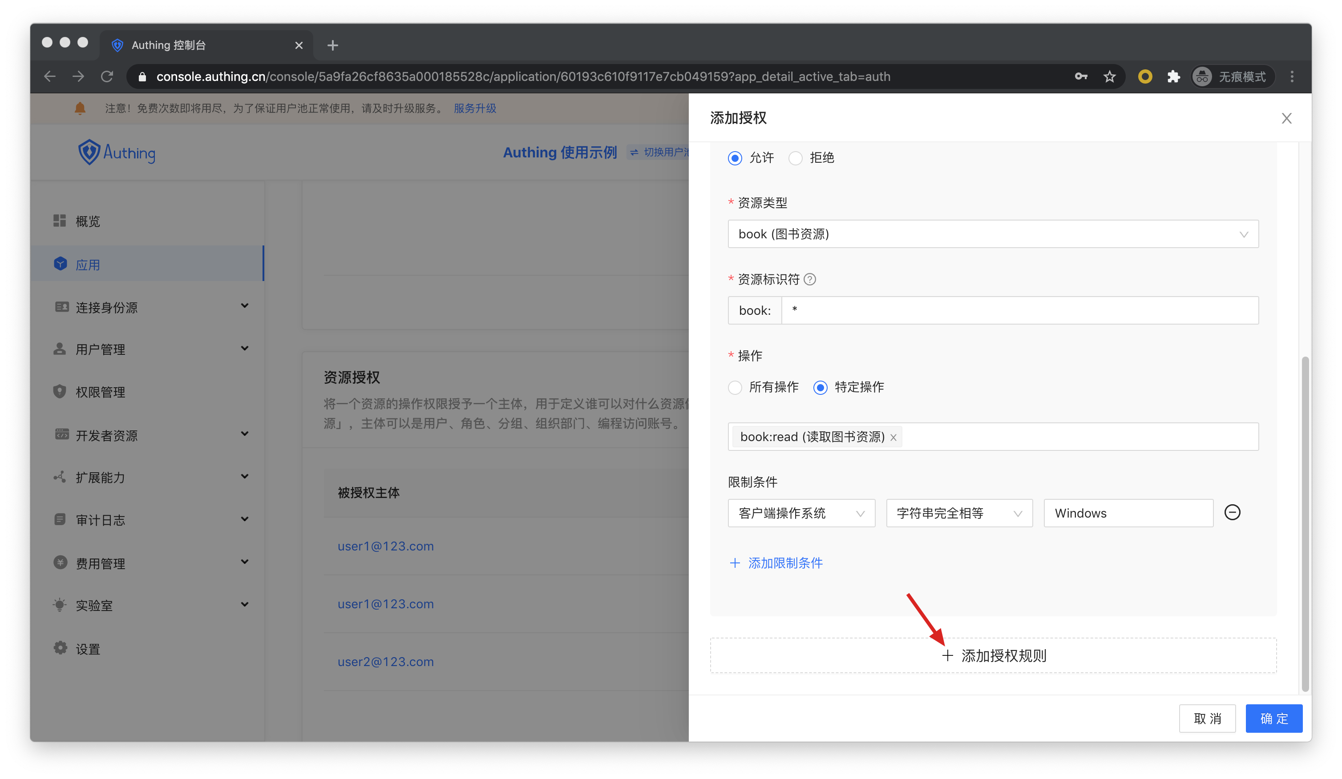1342x779 pixels.
Task: Open the 客户端操作系统 condition dropdown
Action: coord(801,513)
